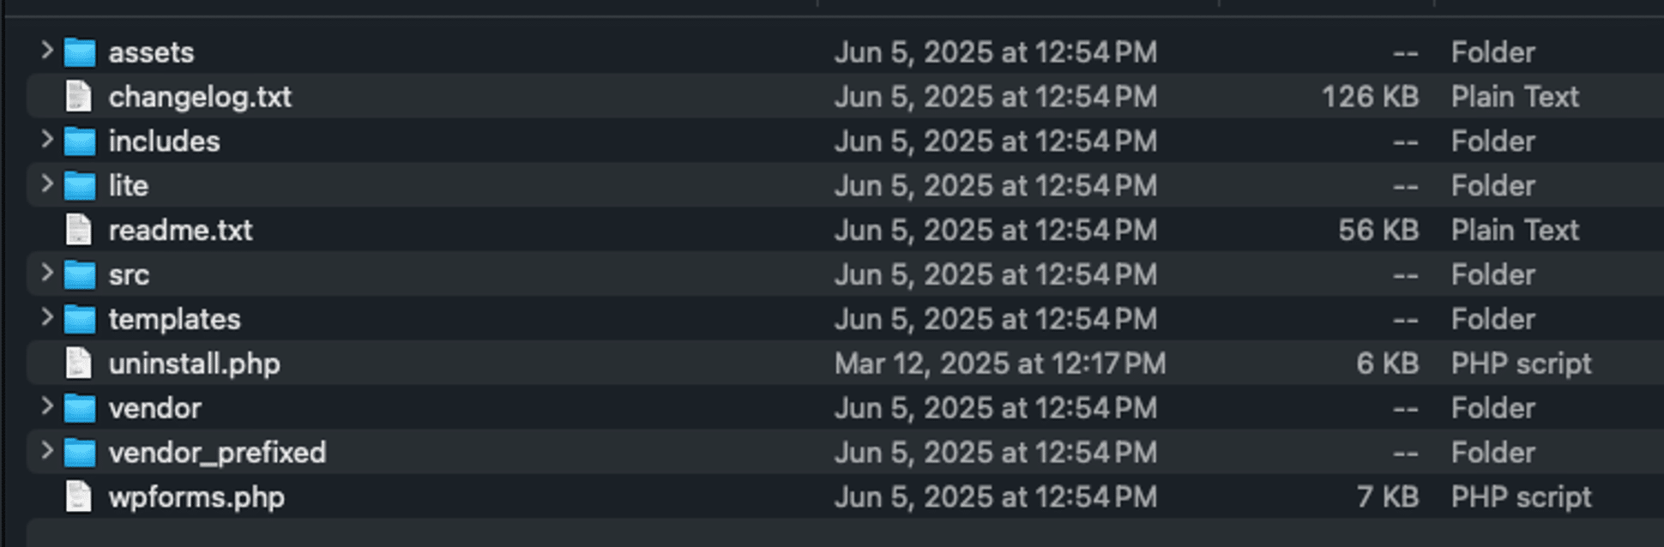Viewport: 1664px width, 547px height.
Task: Select the uninstall.php file icon
Action: click(x=79, y=364)
